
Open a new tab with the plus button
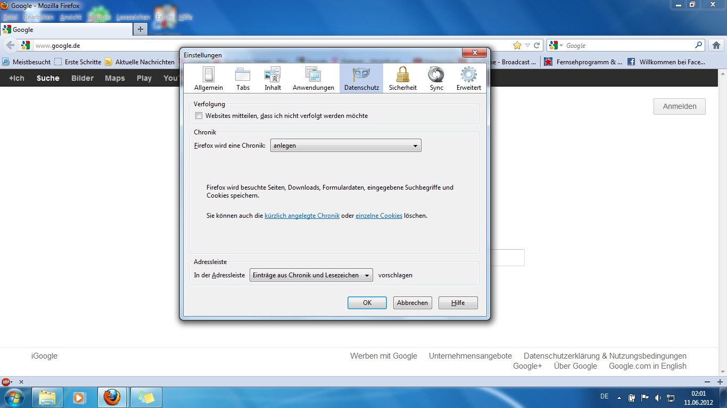click(x=141, y=29)
